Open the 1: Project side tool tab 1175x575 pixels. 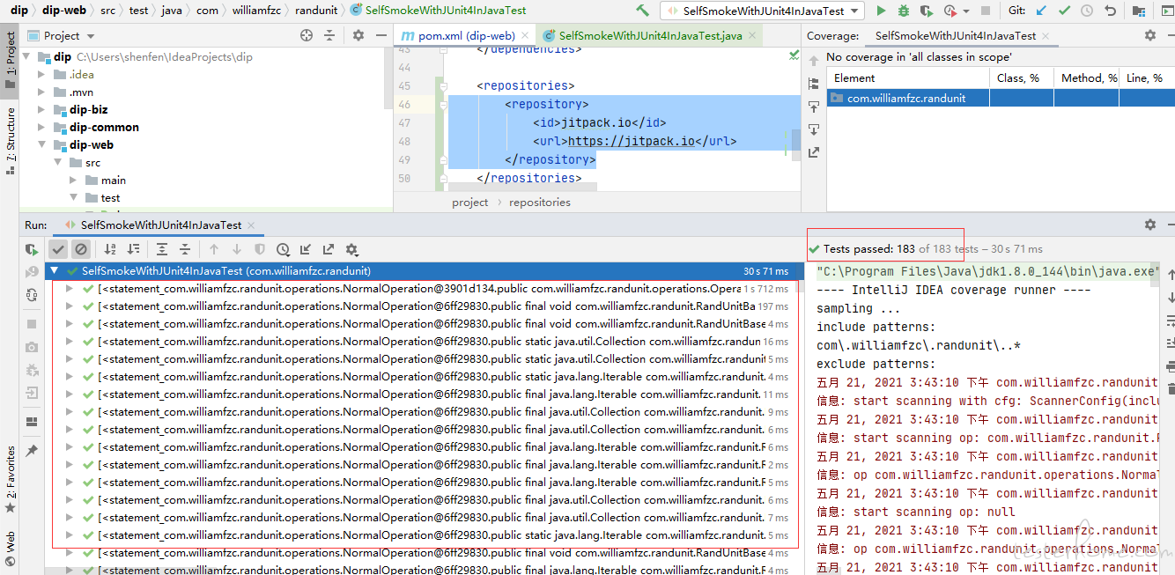pos(11,60)
